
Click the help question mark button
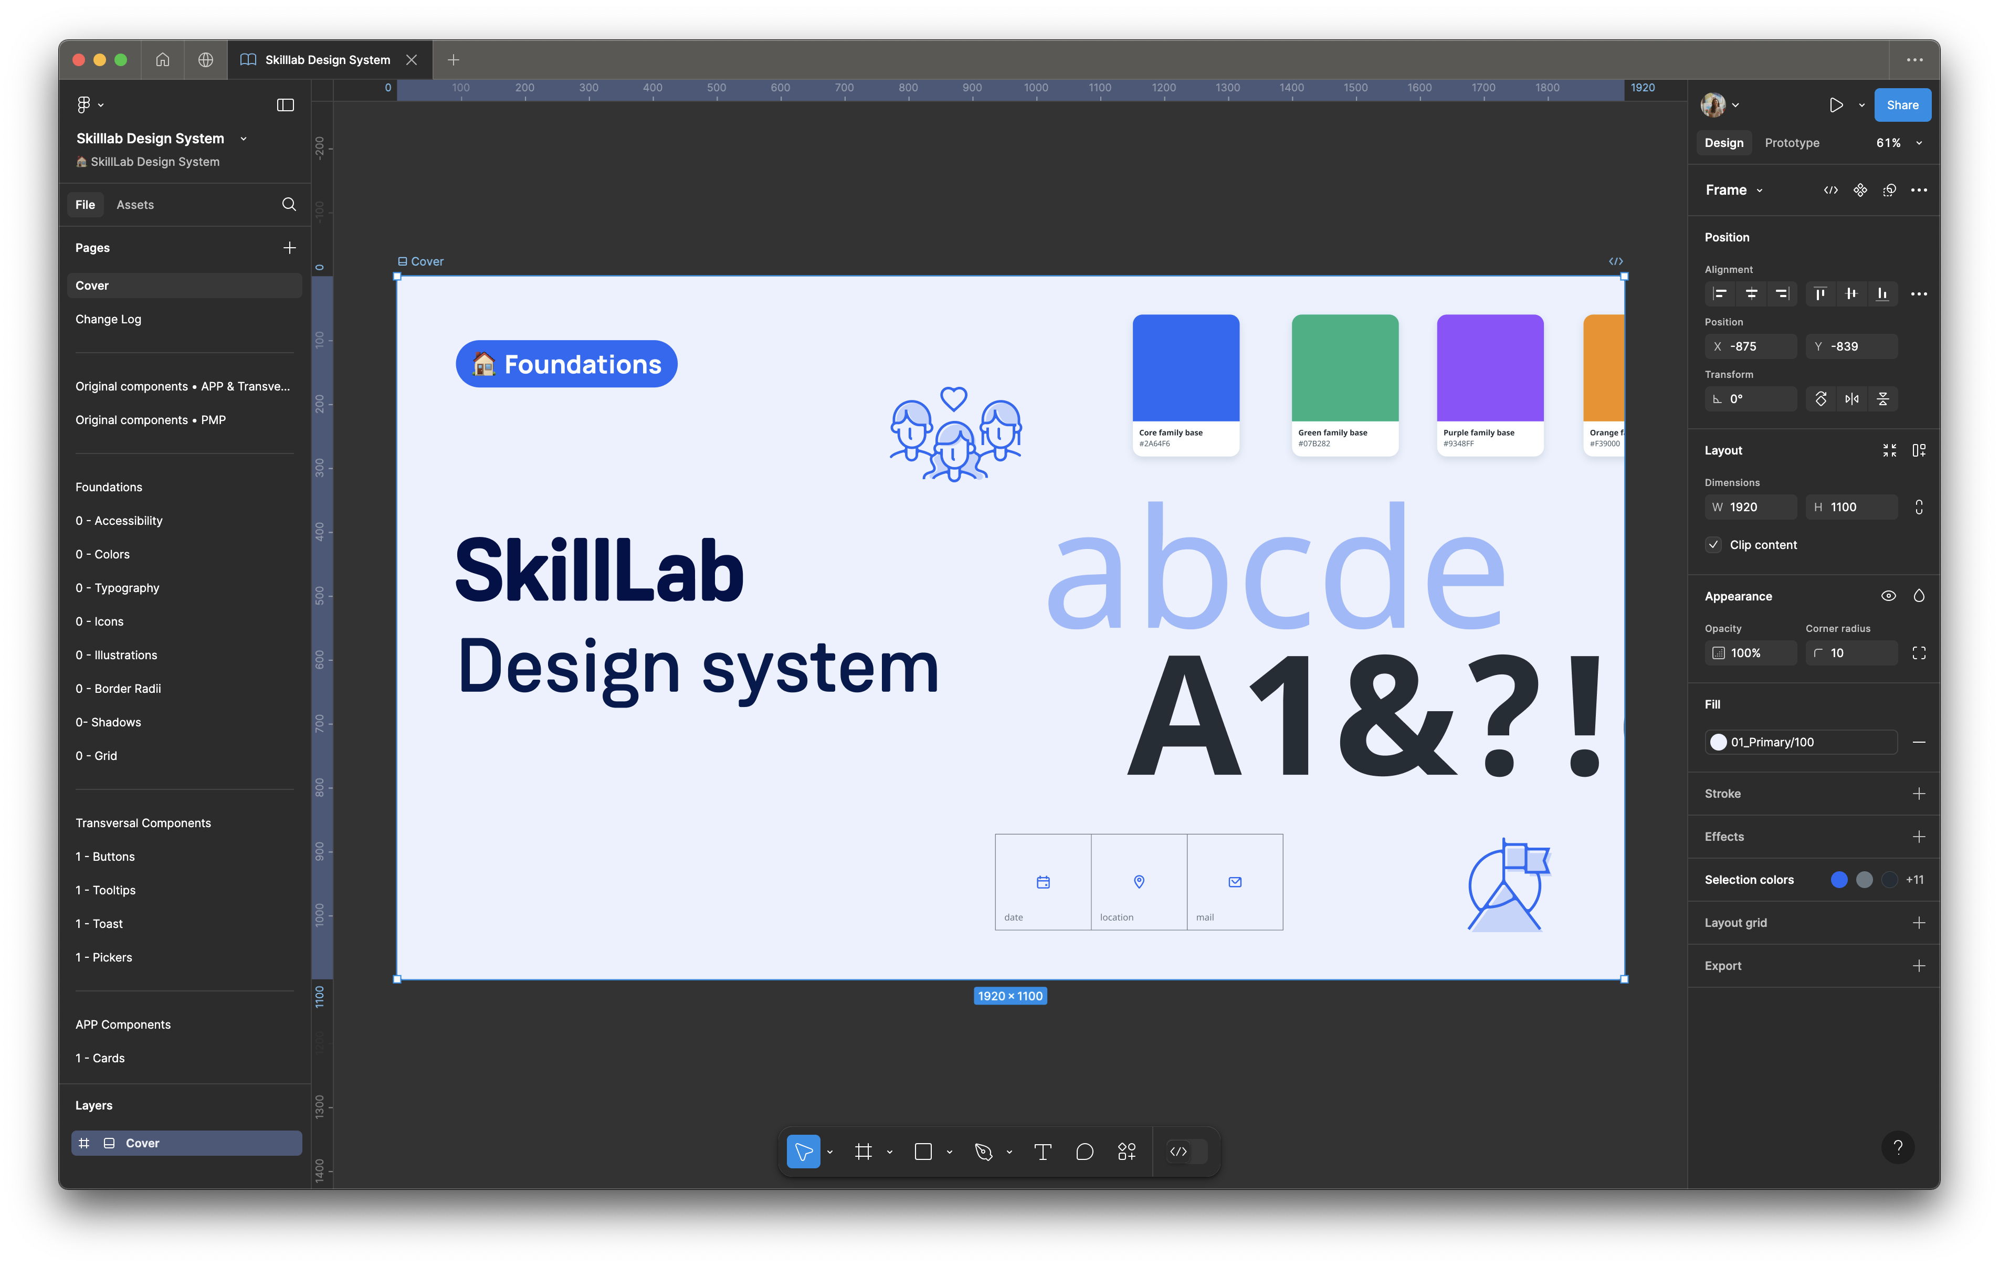point(1898,1147)
